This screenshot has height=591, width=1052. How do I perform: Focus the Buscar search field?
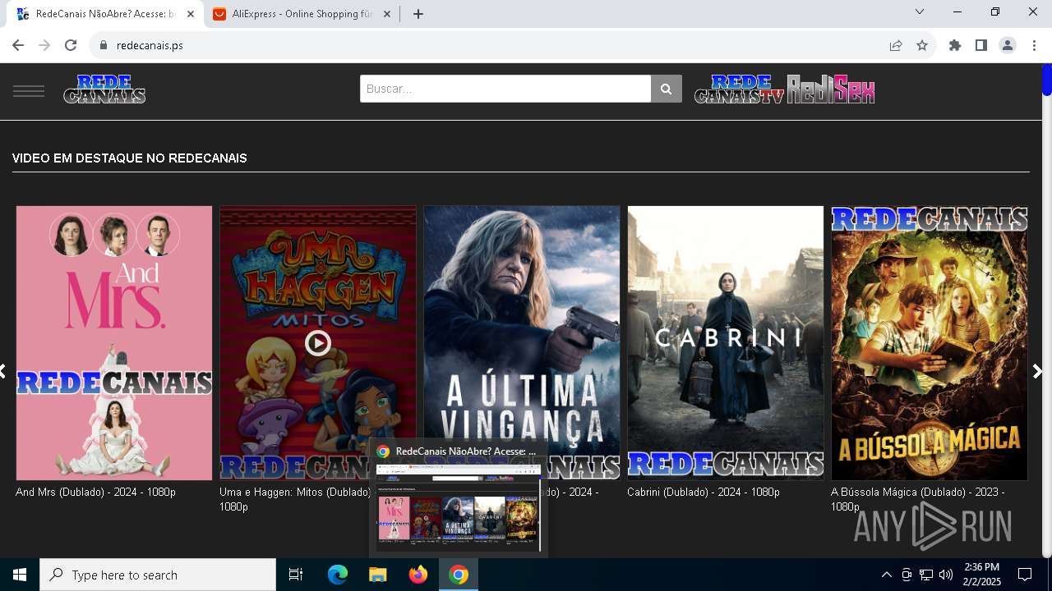tap(505, 89)
